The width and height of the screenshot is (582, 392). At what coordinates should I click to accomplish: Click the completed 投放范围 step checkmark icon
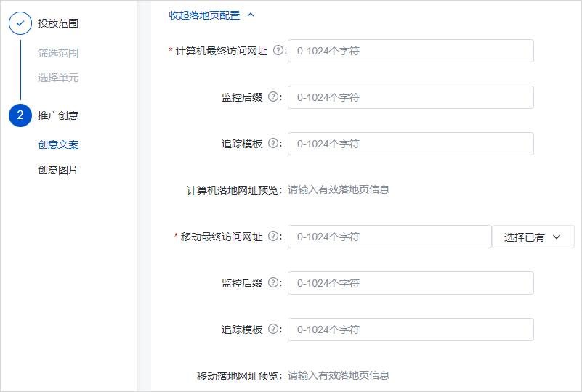point(20,23)
